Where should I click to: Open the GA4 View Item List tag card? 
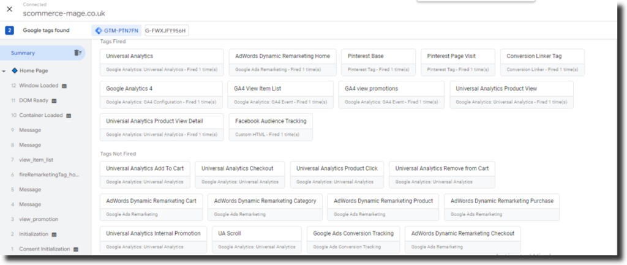tap(280, 95)
